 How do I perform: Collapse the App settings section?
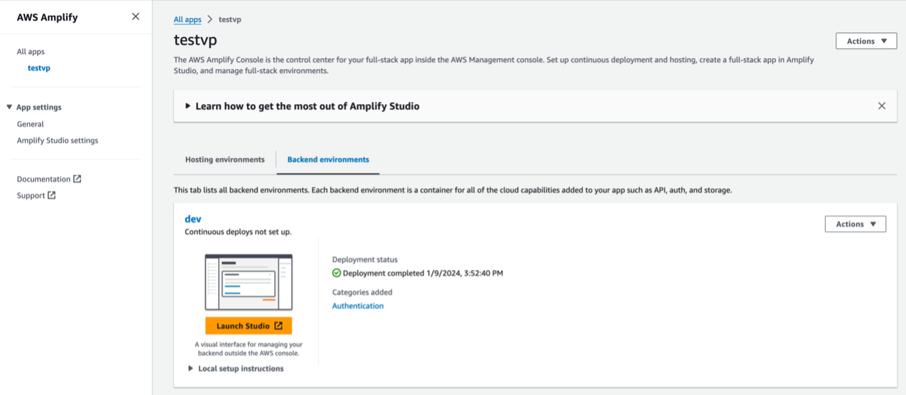pyautogui.click(x=9, y=107)
